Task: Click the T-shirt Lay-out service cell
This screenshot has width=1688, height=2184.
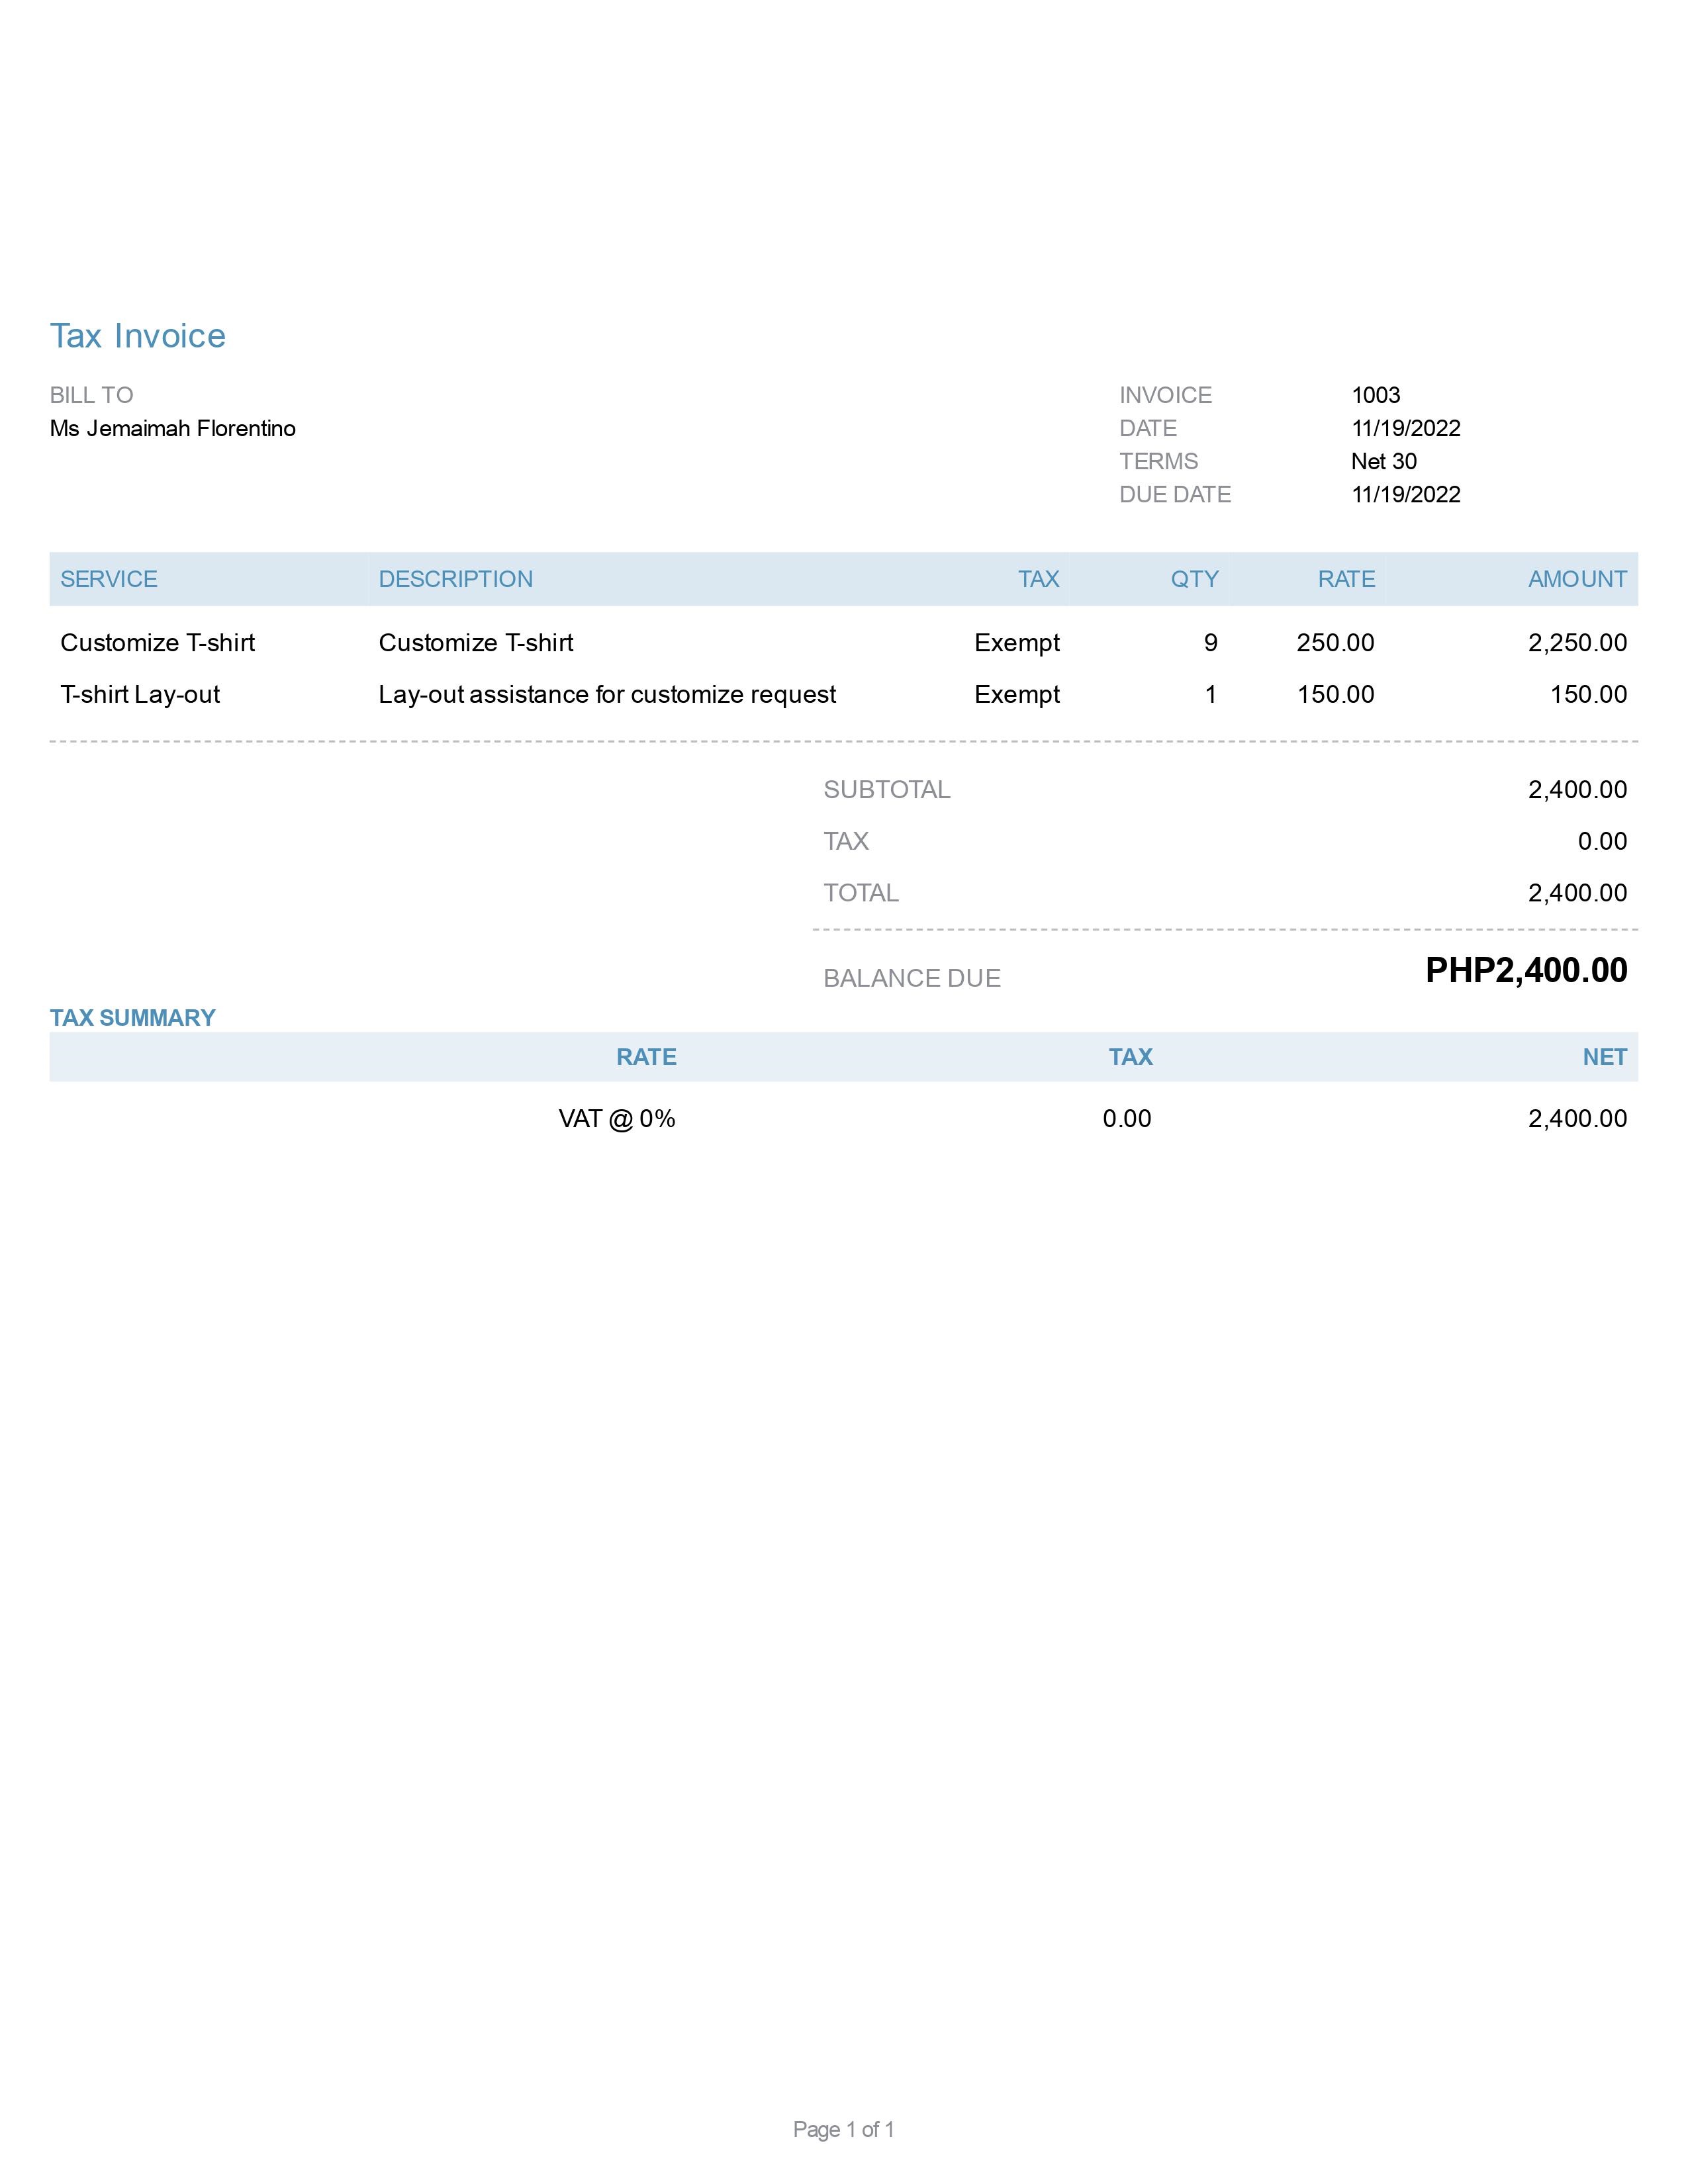Action: (x=140, y=695)
